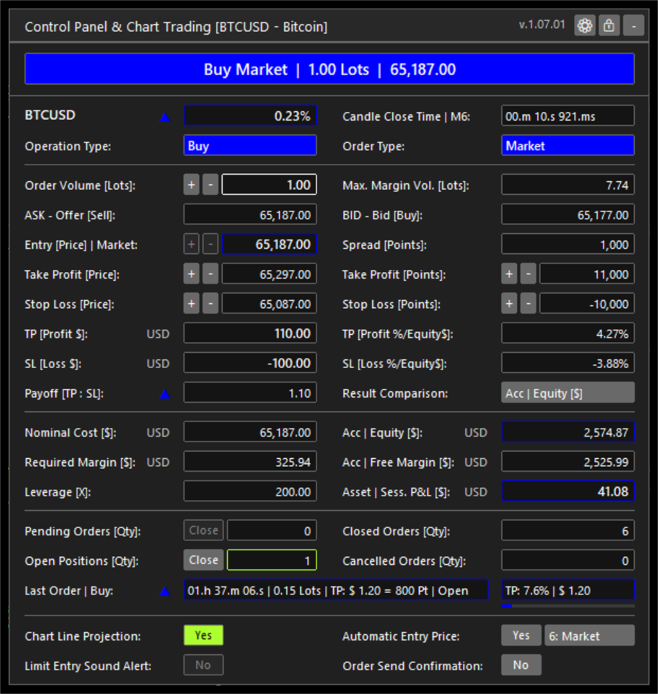The width and height of the screenshot is (658, 694).
Task: Click Stop Loss Price 65,087.00 field
Action: tap(269, 303)
